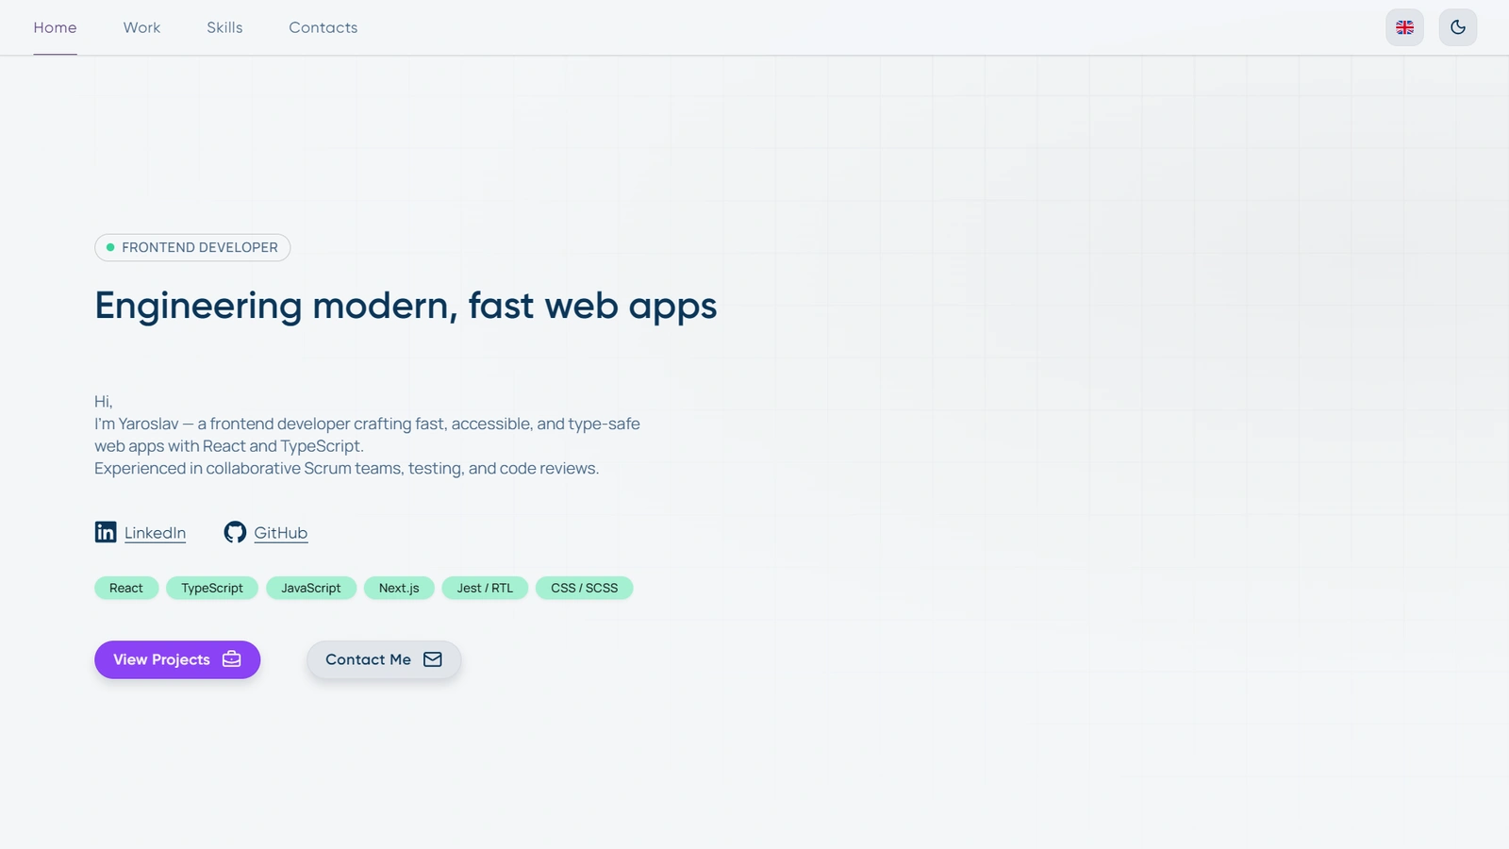Click the CSS / SCSS skill tag
The width and height of the screenshot is (1509, 849).
585,588
